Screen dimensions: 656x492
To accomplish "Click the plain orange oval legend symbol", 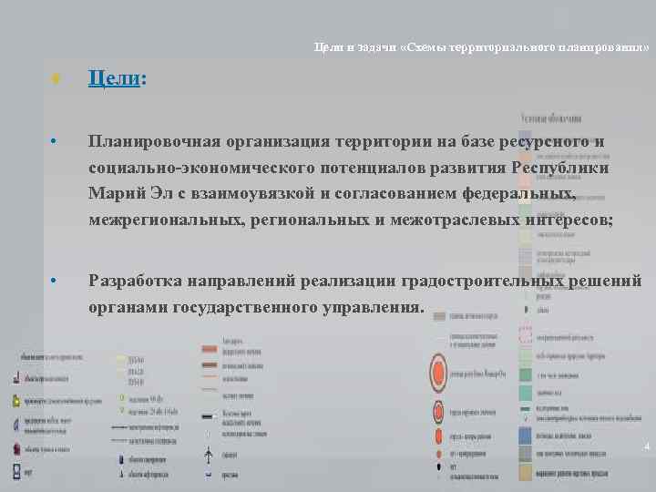I will point(438,436).
